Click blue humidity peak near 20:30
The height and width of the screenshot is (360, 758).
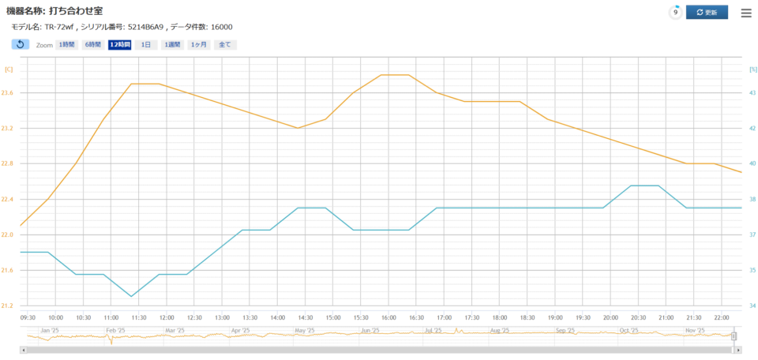pos(644,186)
